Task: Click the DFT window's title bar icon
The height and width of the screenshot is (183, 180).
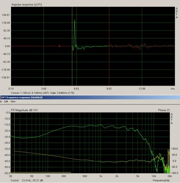Action: click(x=0, y=97)
